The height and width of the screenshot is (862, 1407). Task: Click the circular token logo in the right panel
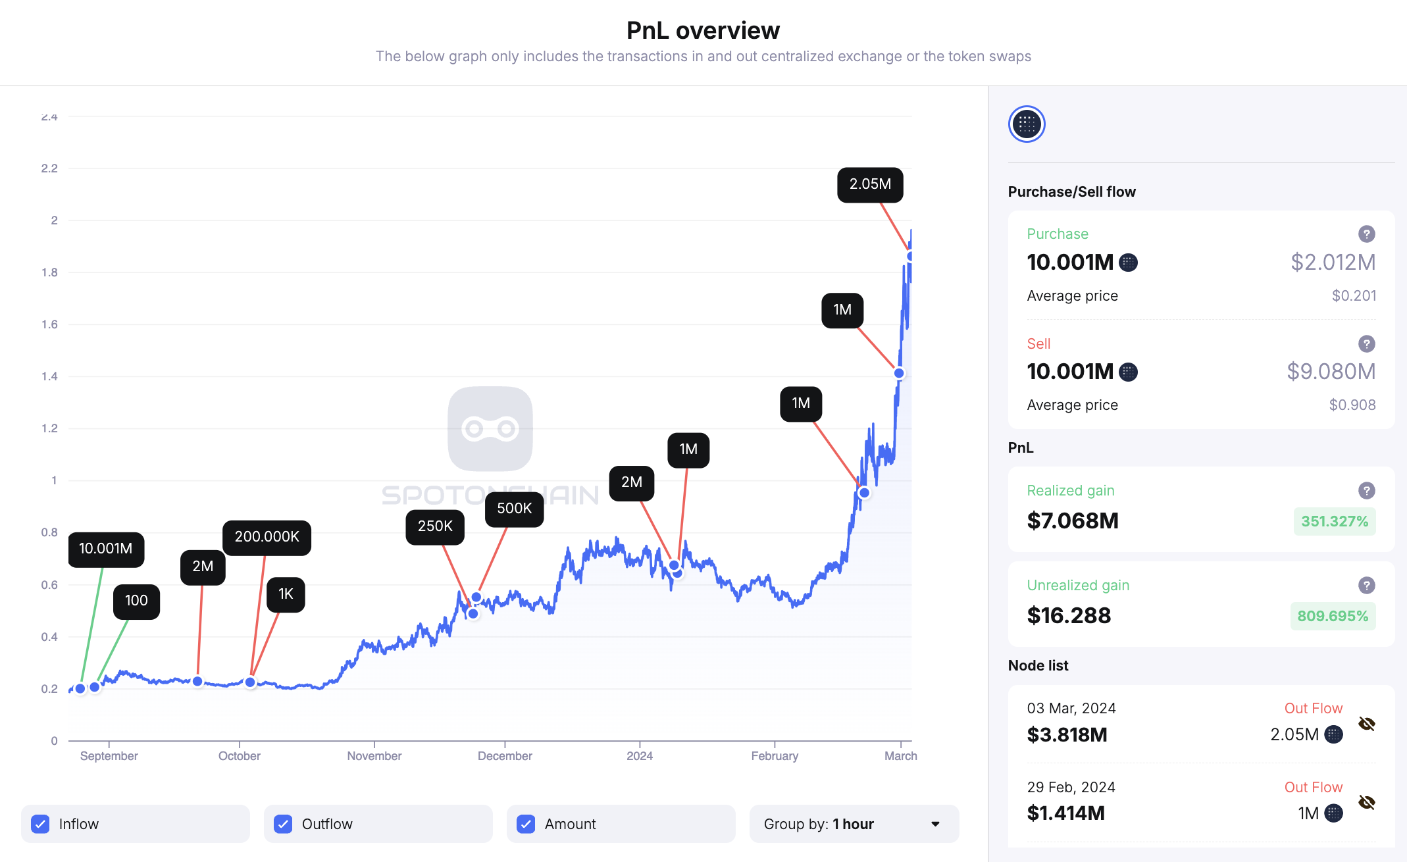(x=1027, y=124)
